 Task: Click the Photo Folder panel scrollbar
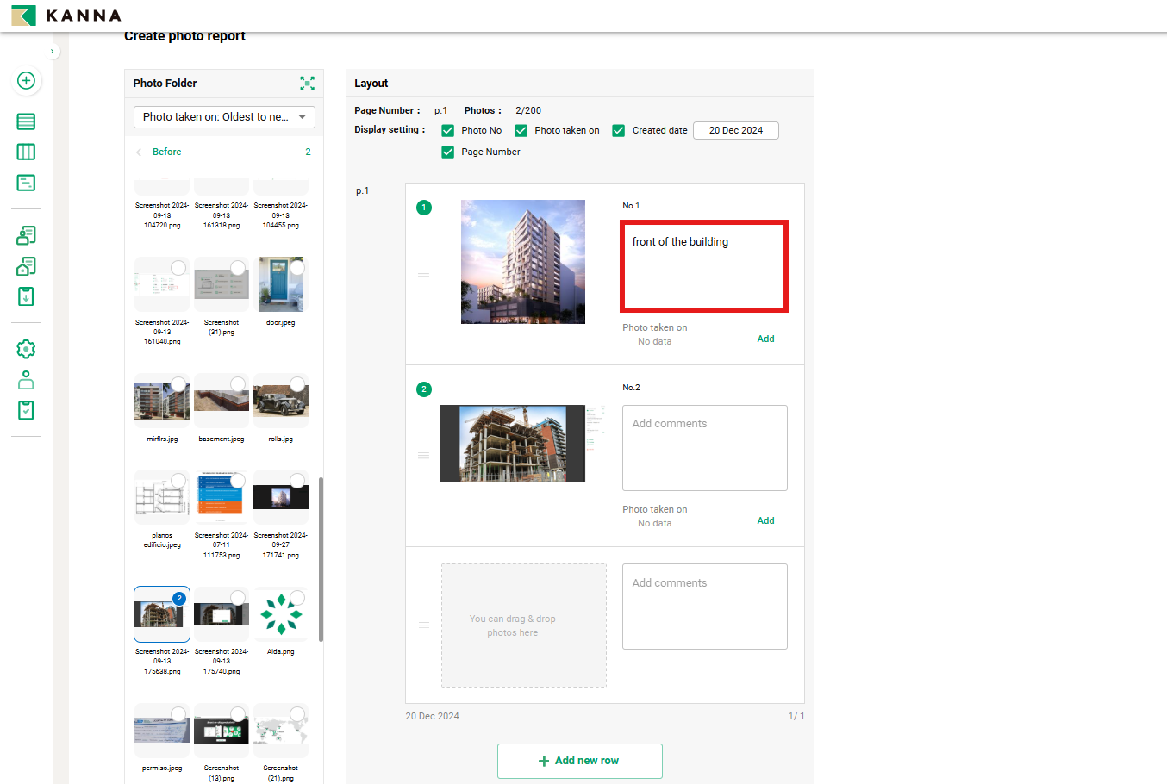pos(321,560)
